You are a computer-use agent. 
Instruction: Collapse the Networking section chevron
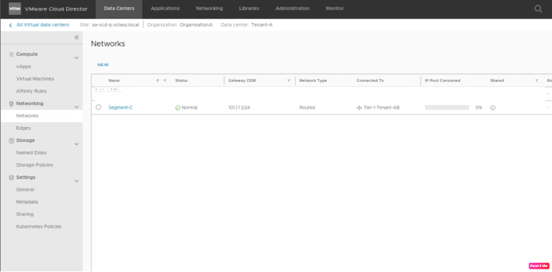point(76,107)
